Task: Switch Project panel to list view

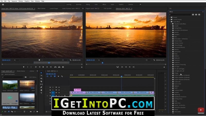Action: (5, 112)
